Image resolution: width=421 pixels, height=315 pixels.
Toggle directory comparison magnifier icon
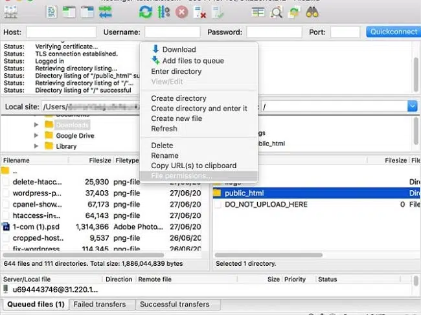click(277, 12)
